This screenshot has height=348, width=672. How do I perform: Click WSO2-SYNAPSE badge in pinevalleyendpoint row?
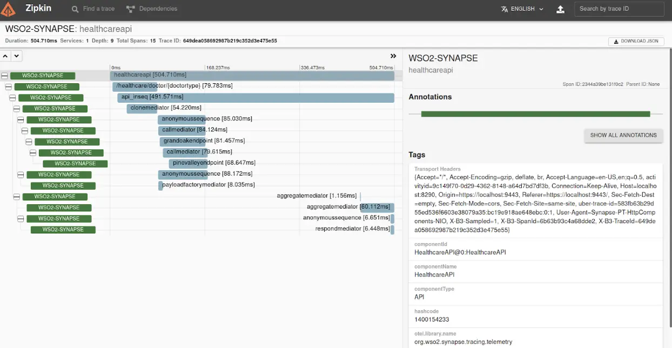[x=75, y=164]
